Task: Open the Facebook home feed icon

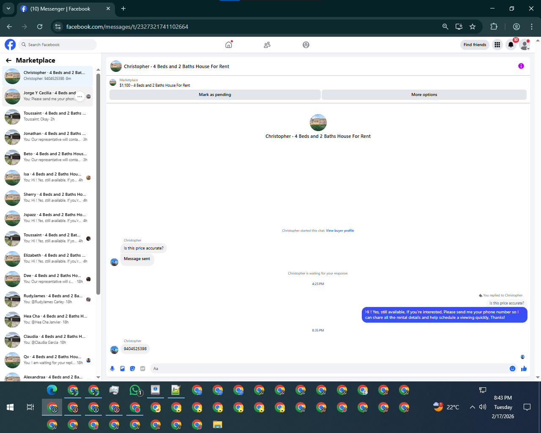Action: [229, 44]
